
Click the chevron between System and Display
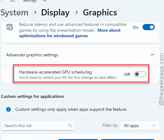click(35, 13)
